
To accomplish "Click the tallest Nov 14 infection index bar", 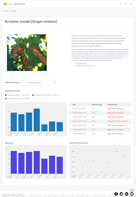I will point(37,120).
